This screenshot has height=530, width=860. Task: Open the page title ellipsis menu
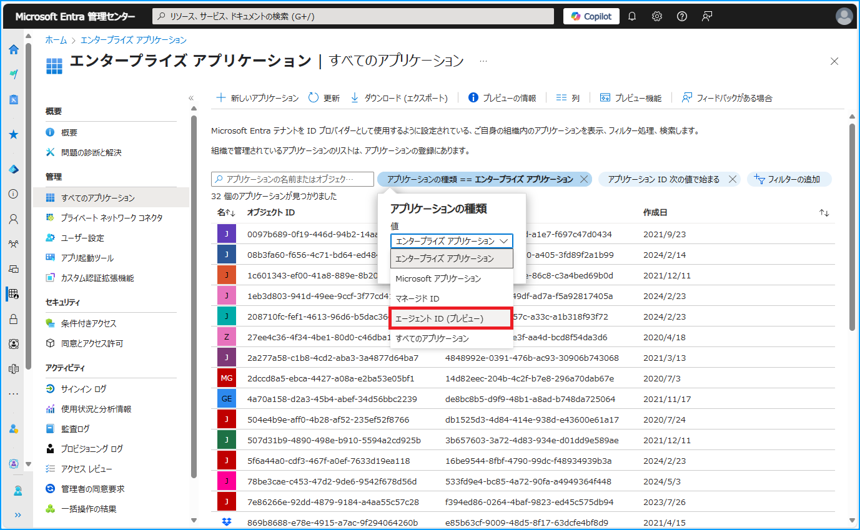483,61
